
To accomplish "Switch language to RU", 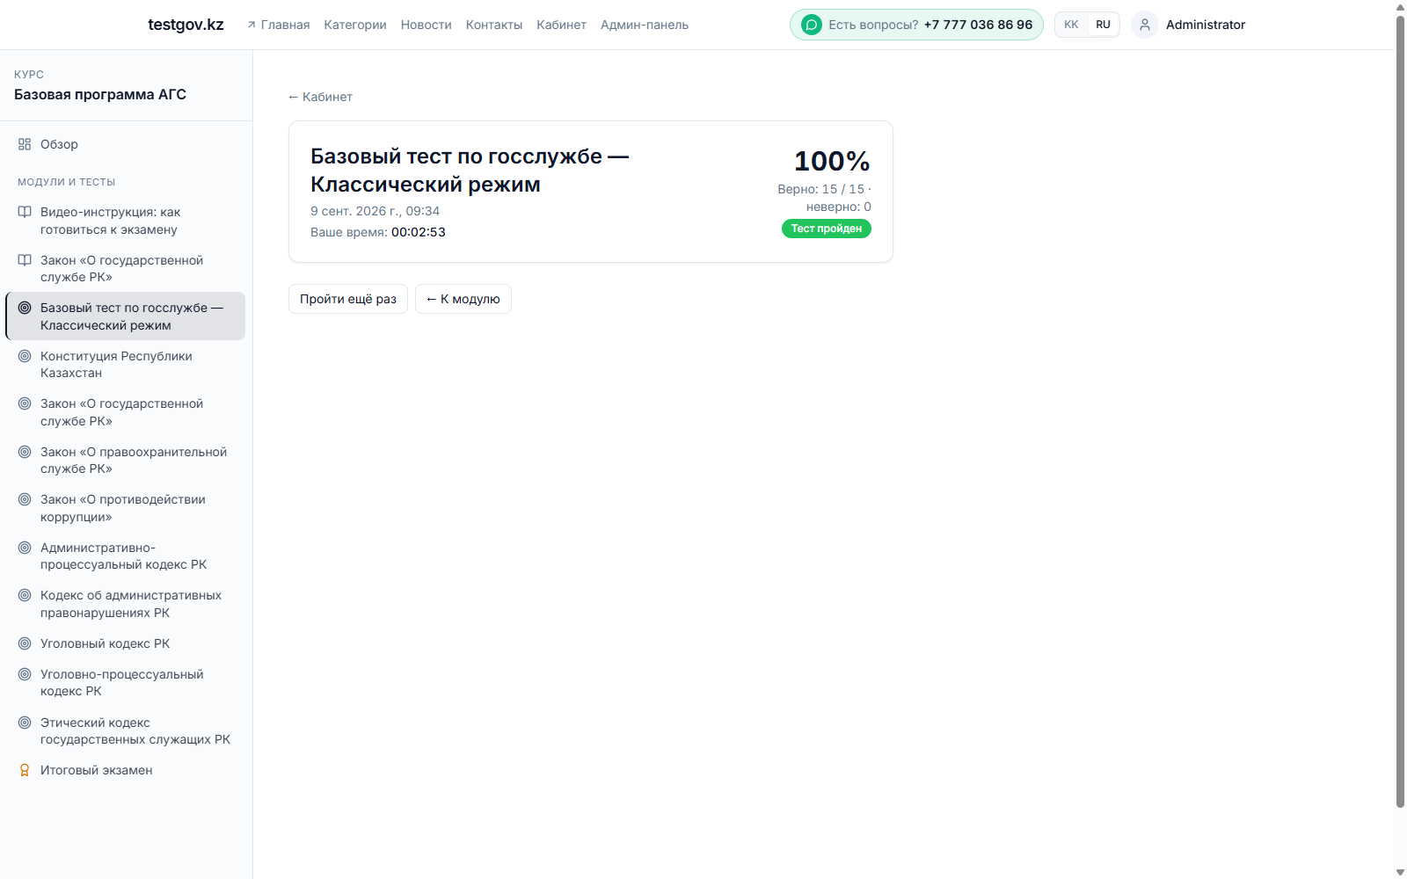I will click(x=1103, y=25).
